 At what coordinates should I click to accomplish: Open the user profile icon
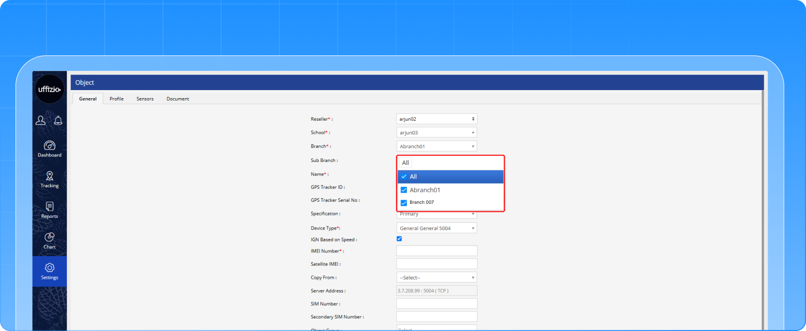click(x=40, y=120)
